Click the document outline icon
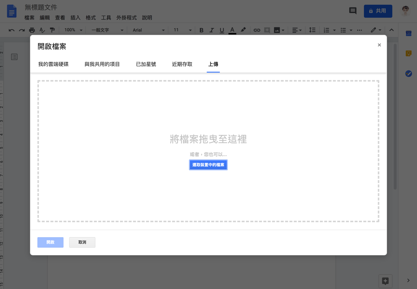The width and height of the screenshot is (417, 289). 14,57
